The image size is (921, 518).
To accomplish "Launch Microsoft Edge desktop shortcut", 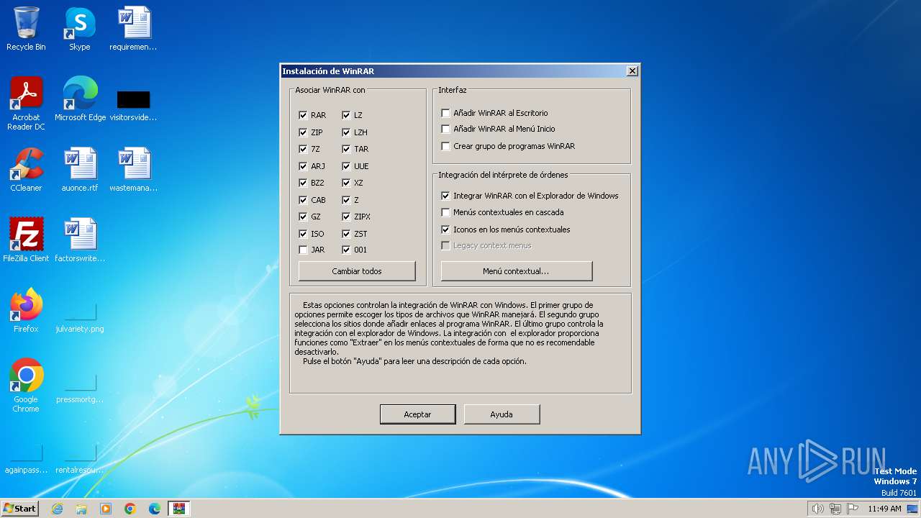I will click(x=80, y=99).
